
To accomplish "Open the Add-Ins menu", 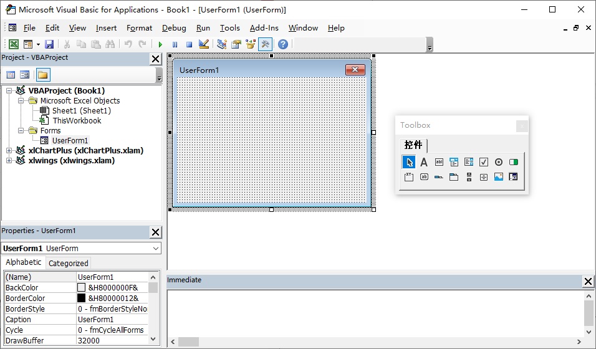I will pyautogui.click(x=264, y=28).
